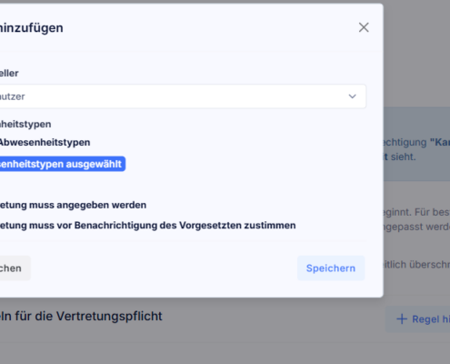The height and width of the screenshot is (364, 450).
Task: Click the 'Regel h...' button text in background
Action: [431, 319]
